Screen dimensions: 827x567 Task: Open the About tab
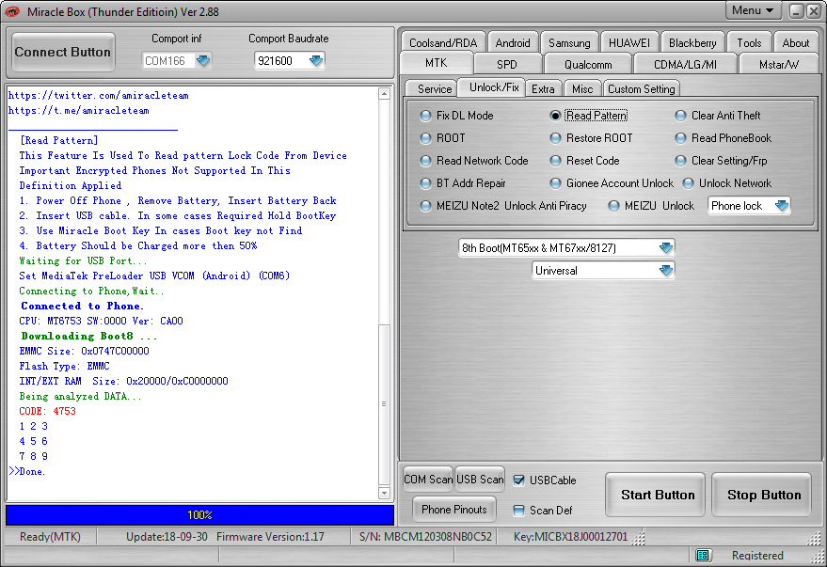795,42
